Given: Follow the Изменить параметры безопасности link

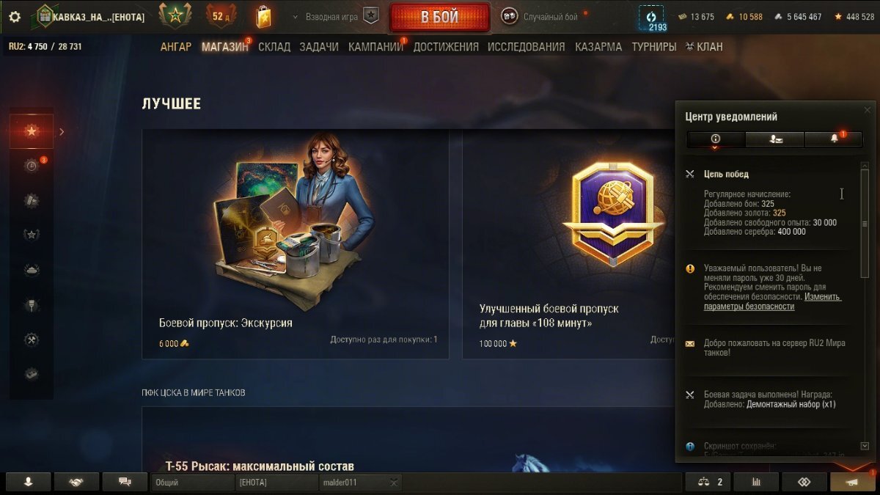Looking at the screenshot, I should point(772,302).
